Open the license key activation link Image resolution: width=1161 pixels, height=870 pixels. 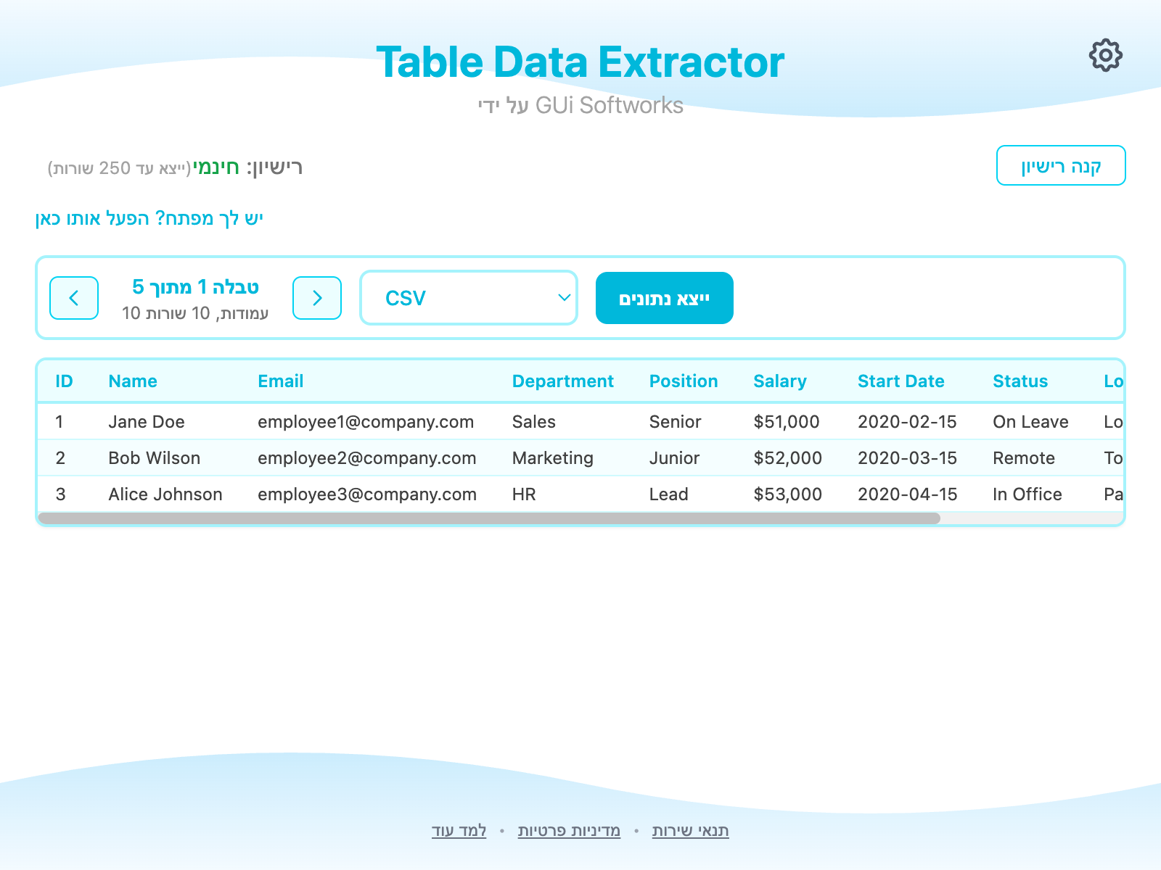click(149, 218)
